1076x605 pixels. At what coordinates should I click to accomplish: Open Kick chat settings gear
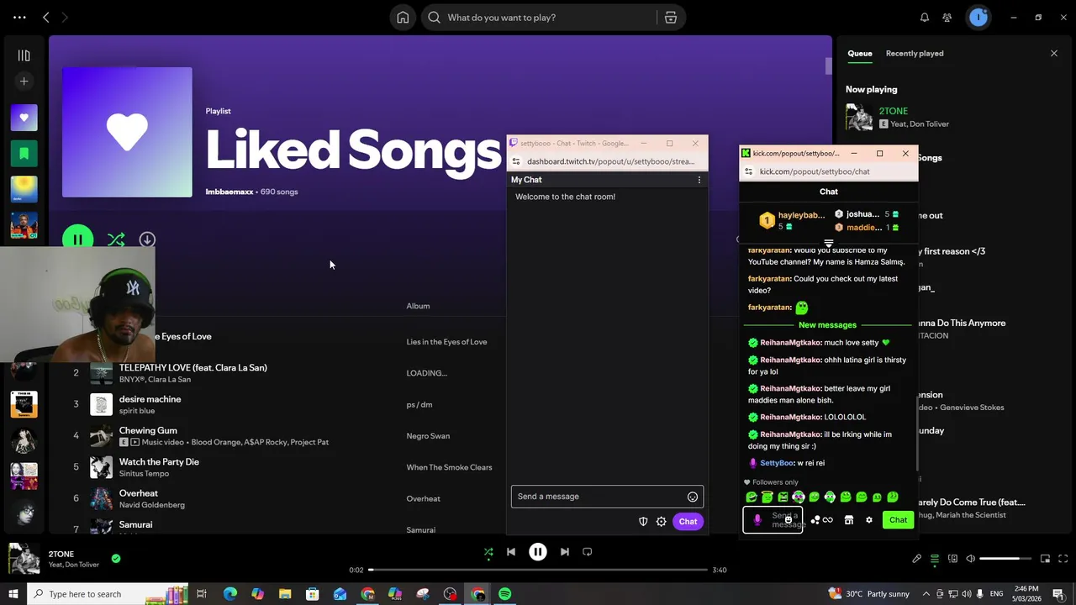tap(869, 520)
